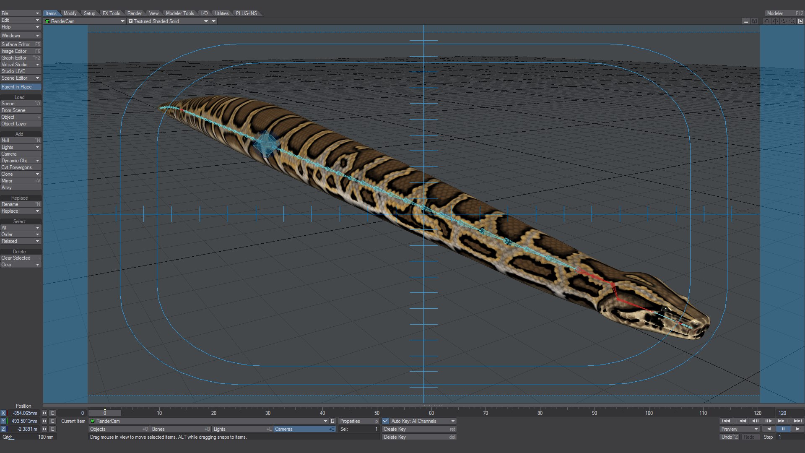Click the viewport rotate icon
The width and height of the screenshot is (805, 453).
(x=784, y=21)
